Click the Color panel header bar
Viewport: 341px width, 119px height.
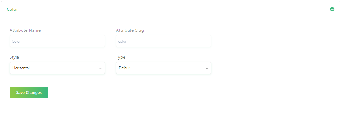pyautogui.click(x=170, y=9)
